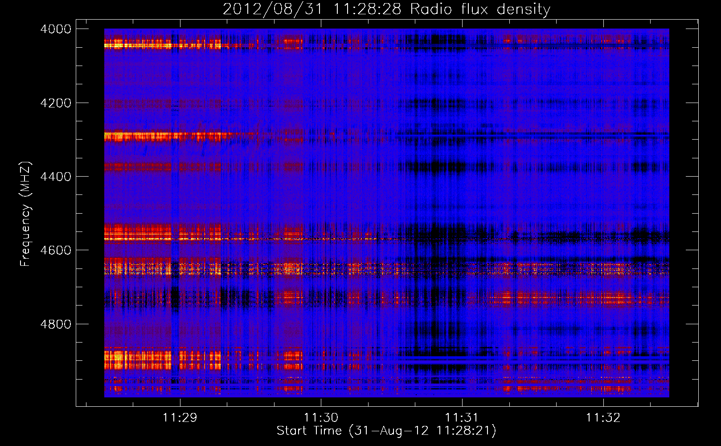This screenshot has width=721, height=446.
Task: Click the 11:30 time tick label
Action: tap(321, 418)
